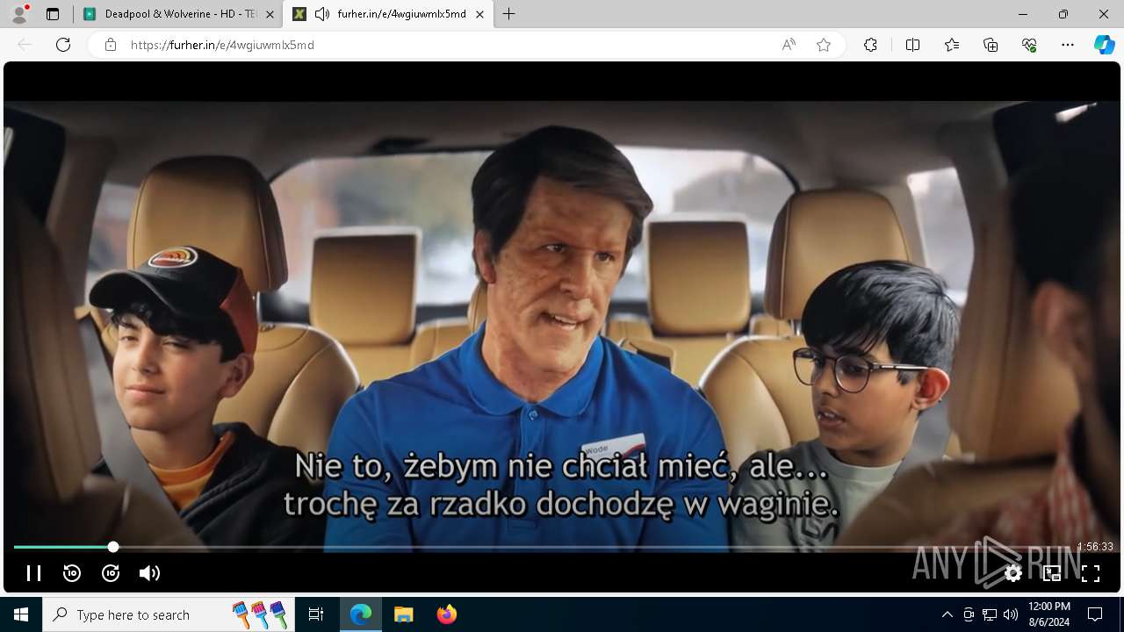Open Task View on taskbar
This screenshot has height=632, width=1124.
click(x=316, y=614)
